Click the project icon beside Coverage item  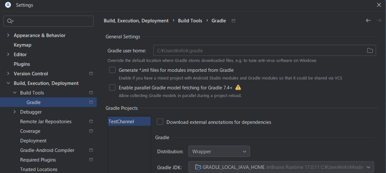coord(91,131)
